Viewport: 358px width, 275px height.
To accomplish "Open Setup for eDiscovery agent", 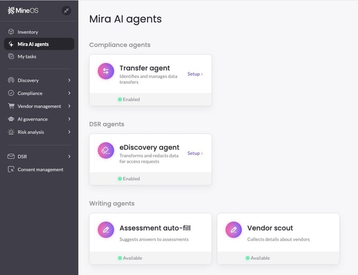I will tap(194, 153).
